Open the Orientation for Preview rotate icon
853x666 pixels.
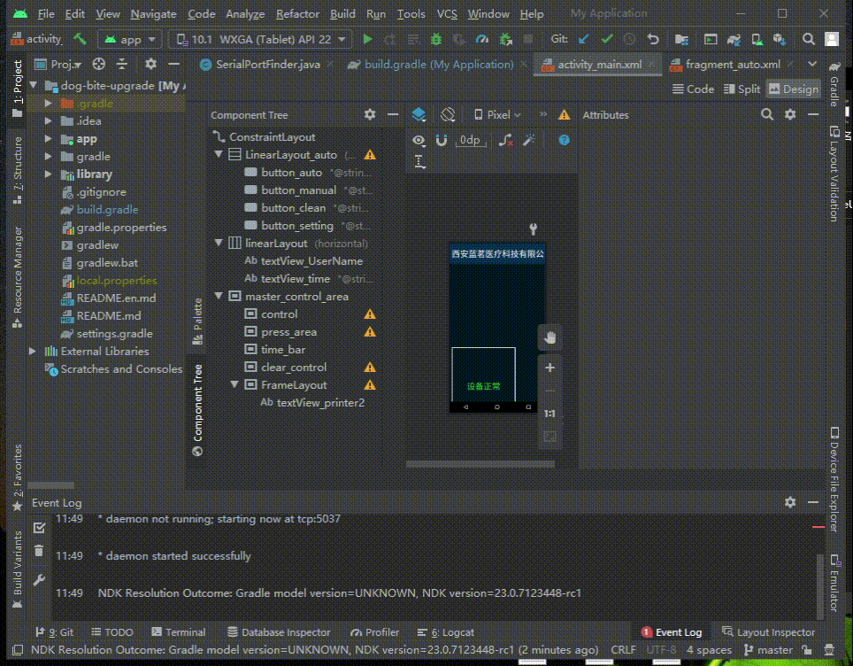[448, 115]
